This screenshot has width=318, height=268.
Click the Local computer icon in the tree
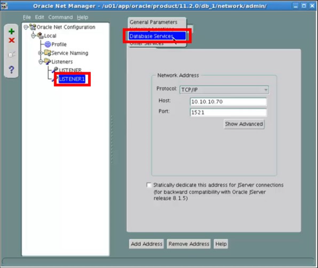(40, 36)
